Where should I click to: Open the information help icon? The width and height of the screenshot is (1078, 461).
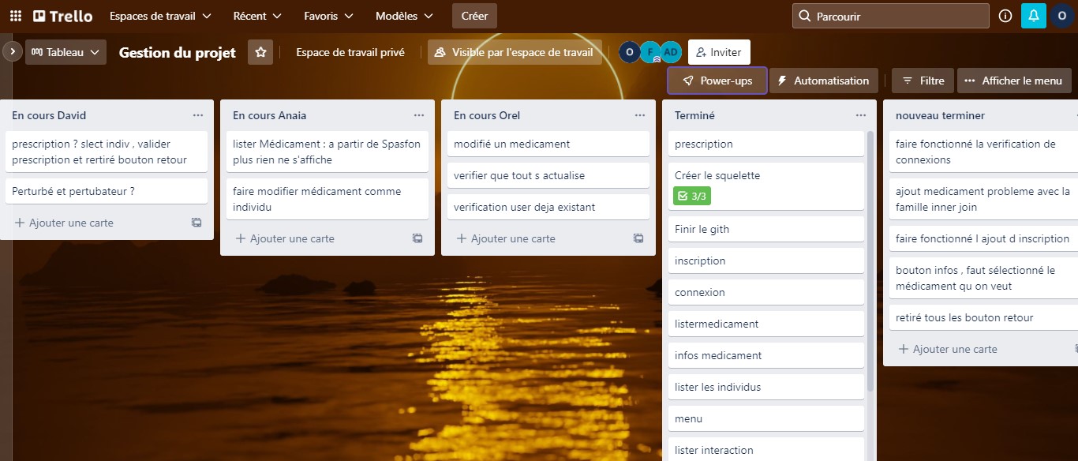1005,16
